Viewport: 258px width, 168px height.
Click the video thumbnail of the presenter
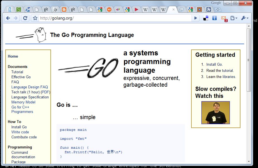[x=216, y=113]
